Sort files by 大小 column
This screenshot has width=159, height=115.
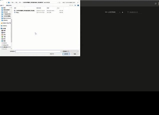point(58,8)
